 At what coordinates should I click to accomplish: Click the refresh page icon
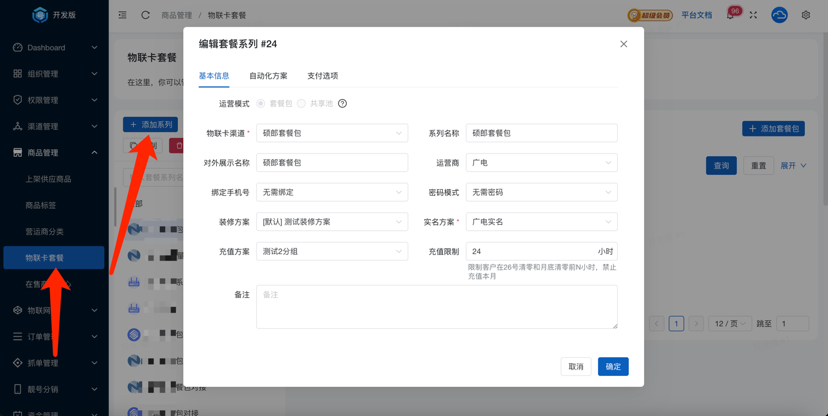[x=145, y=15]
